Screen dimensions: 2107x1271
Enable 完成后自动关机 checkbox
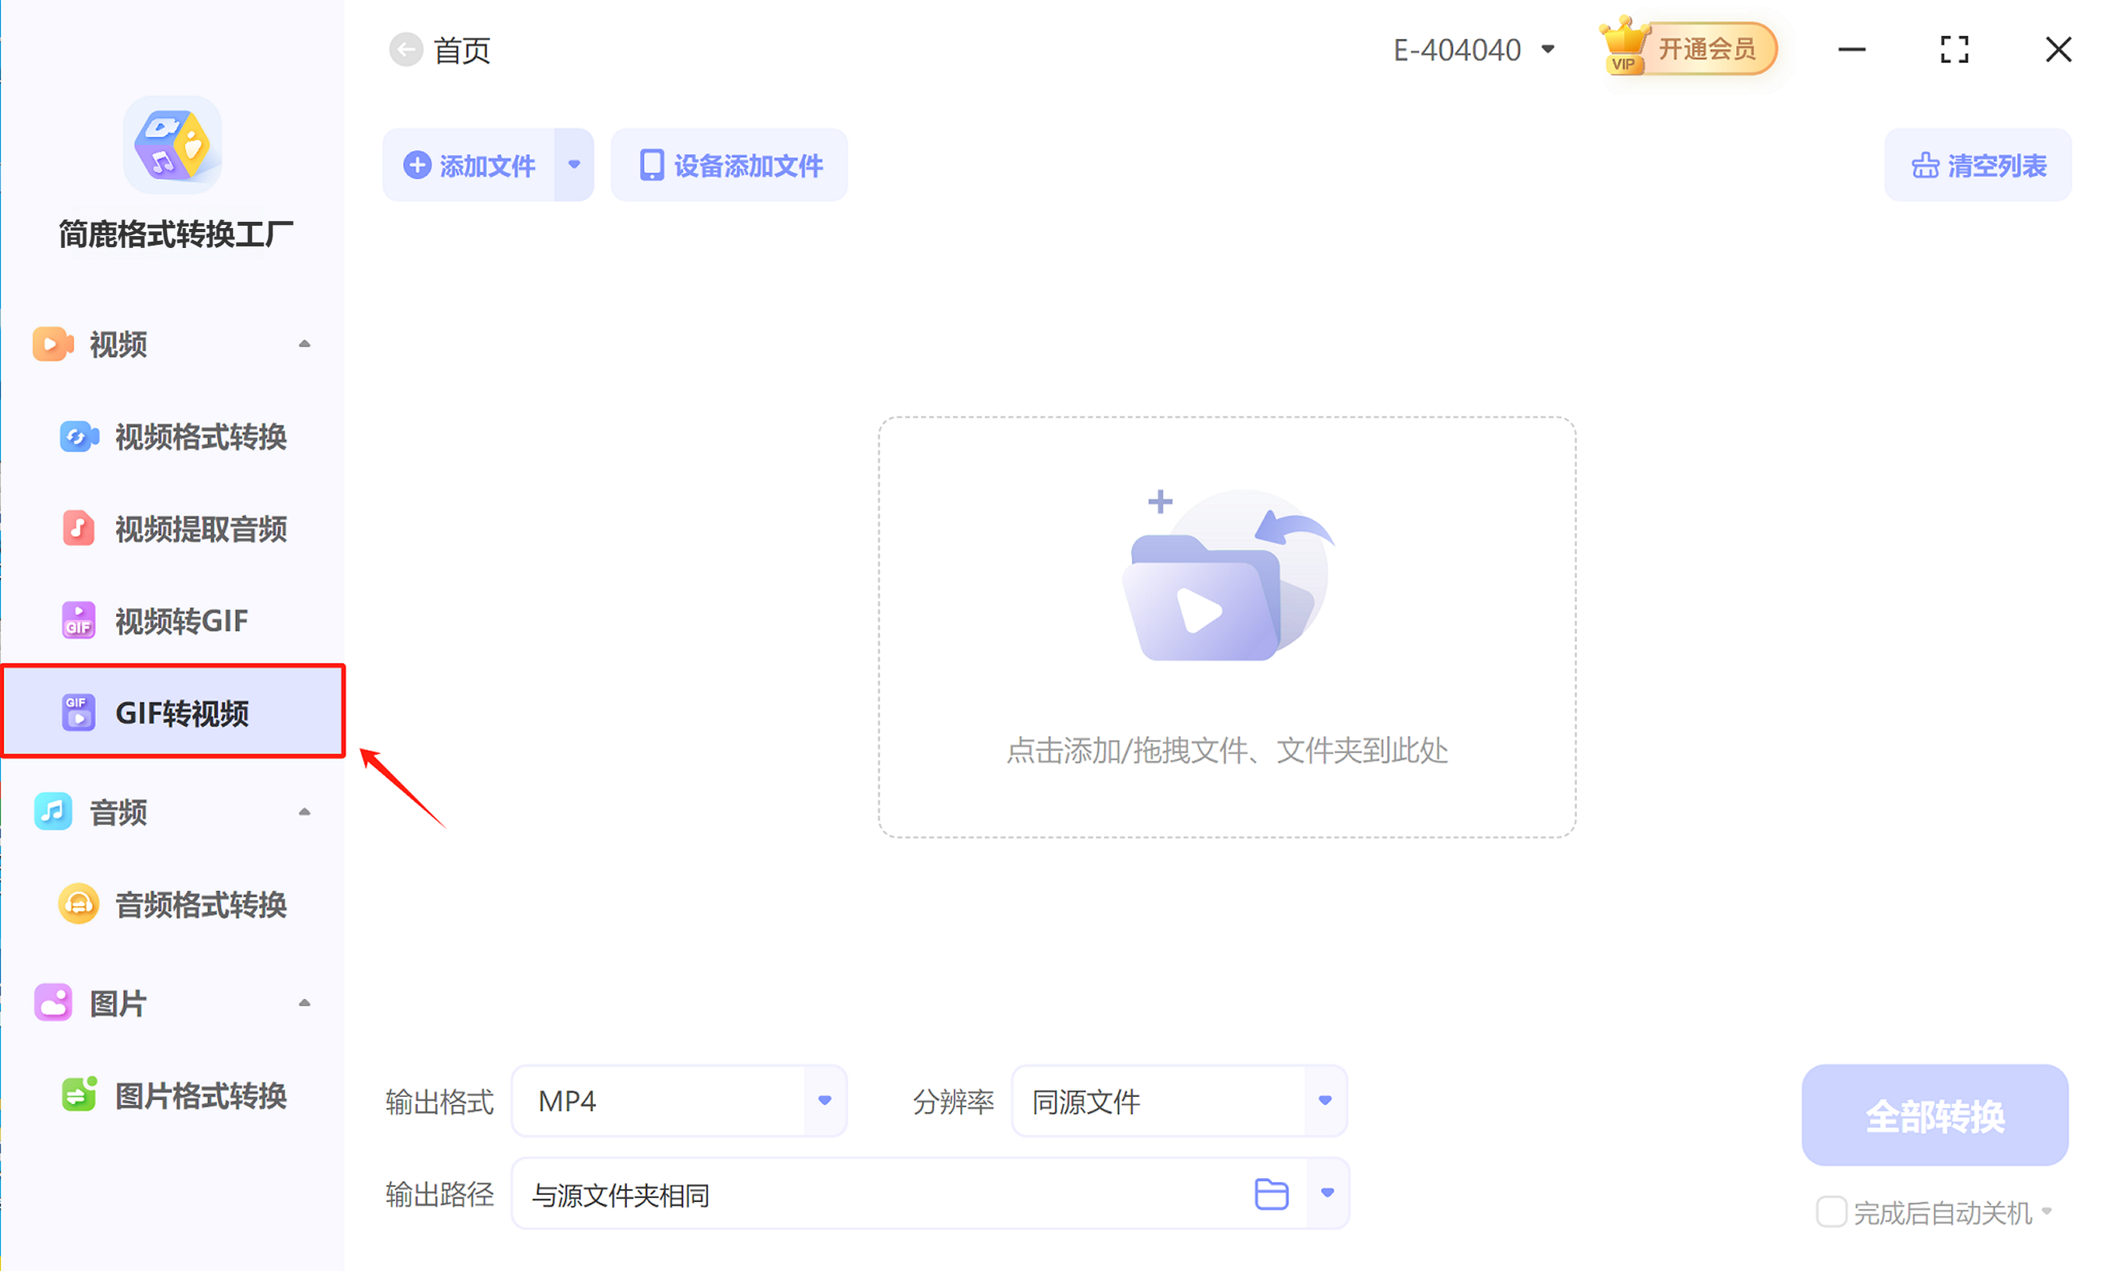pyautogui.click(x=1830, y=1211)
